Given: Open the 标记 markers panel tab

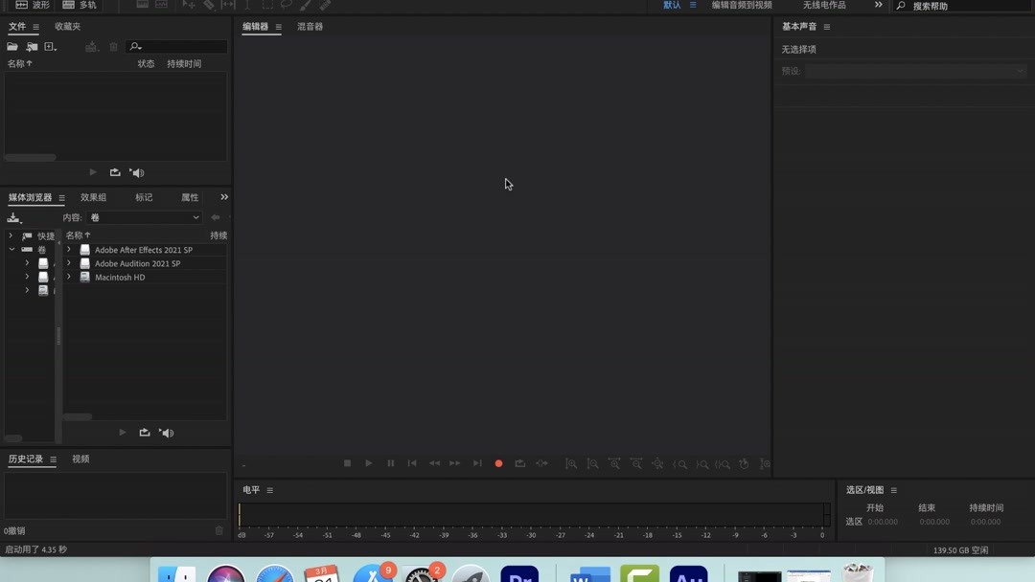Looking at the screenshot, I should pyautogui.click(x=142, y=197).
